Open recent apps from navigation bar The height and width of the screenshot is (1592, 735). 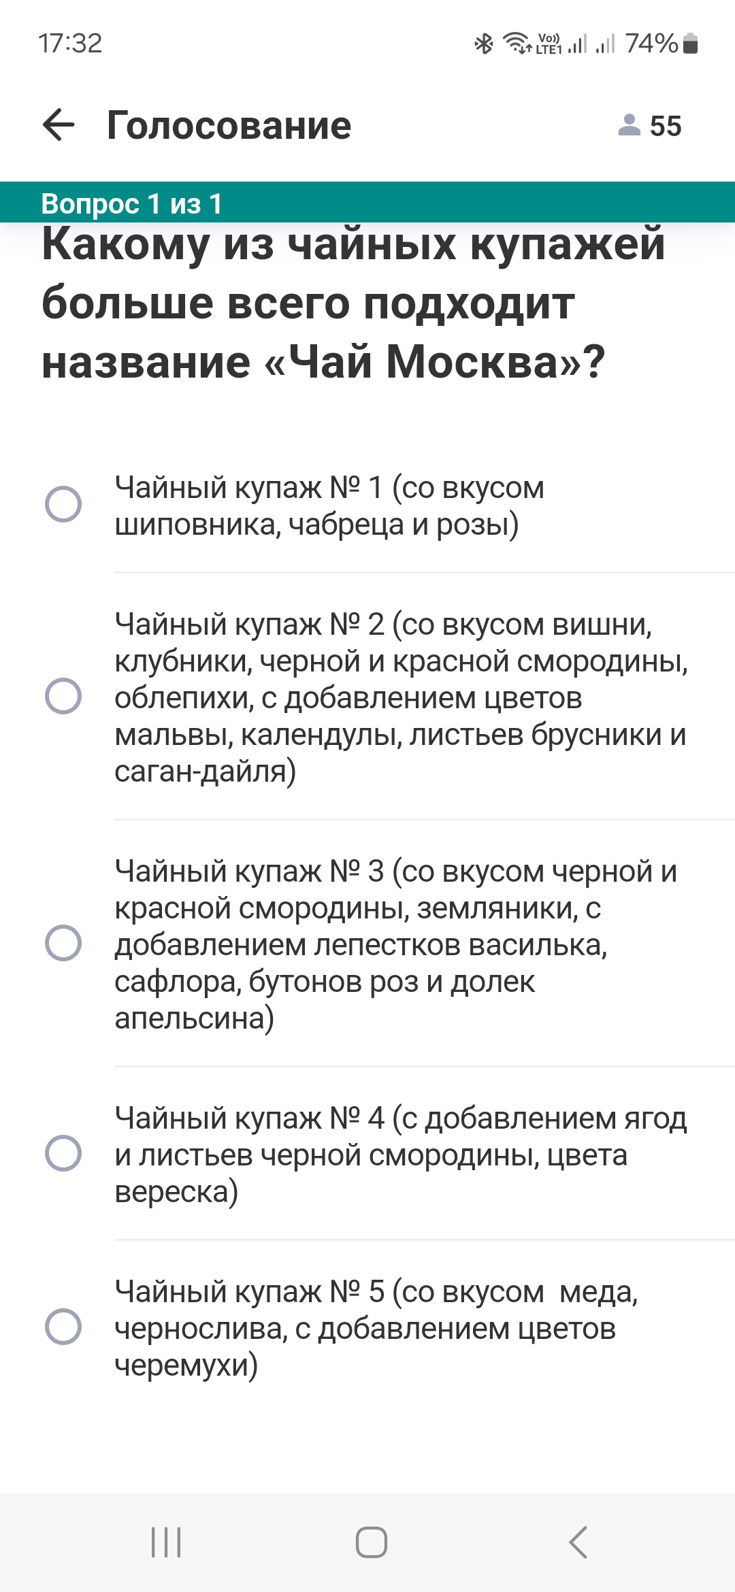166,1542
